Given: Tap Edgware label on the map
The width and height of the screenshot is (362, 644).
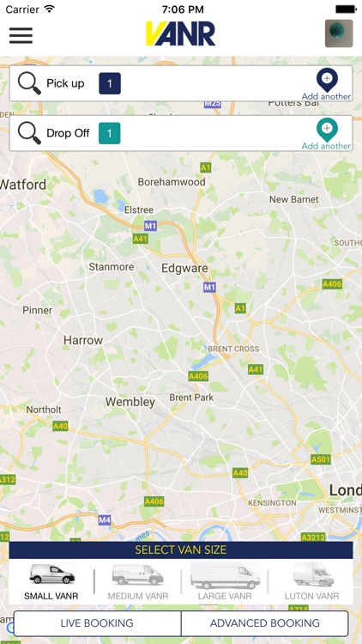Looking at the screenshot, I should tap(184, 269).
